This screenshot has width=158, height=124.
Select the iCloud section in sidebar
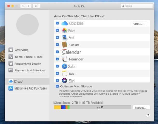pos(27,81)
